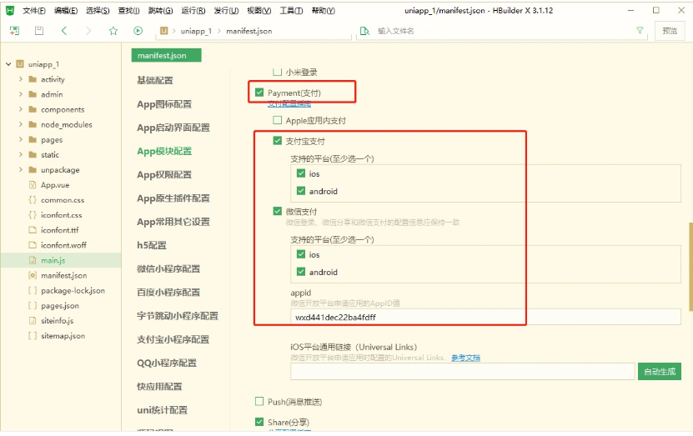The image size is (693, 436).
Task: Open the App图标配置 section
Action: [164, 104]
